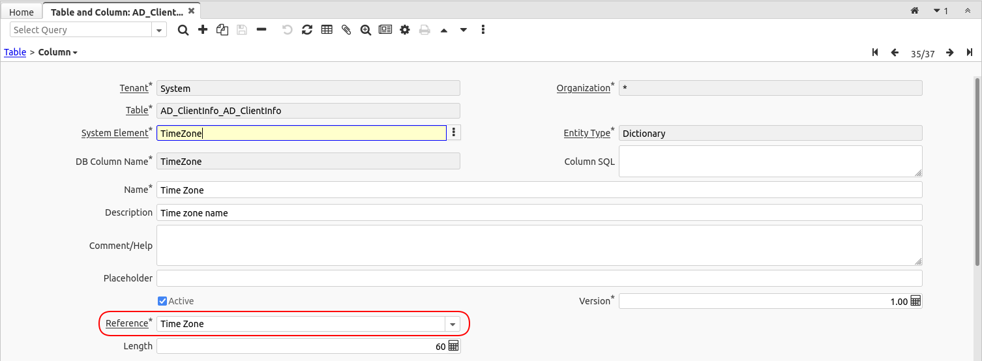Uncheck the Active checkbox
The image size is (982, 361).
pyautogui.click(x=163, y=301)
